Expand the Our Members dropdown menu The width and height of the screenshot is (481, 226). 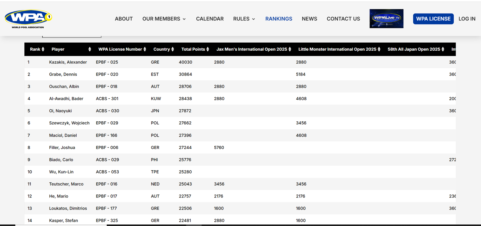pyautogui.click(x=164, y=19)
